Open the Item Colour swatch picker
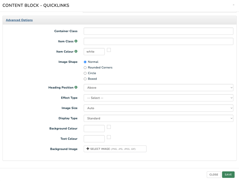 [109, 50]
